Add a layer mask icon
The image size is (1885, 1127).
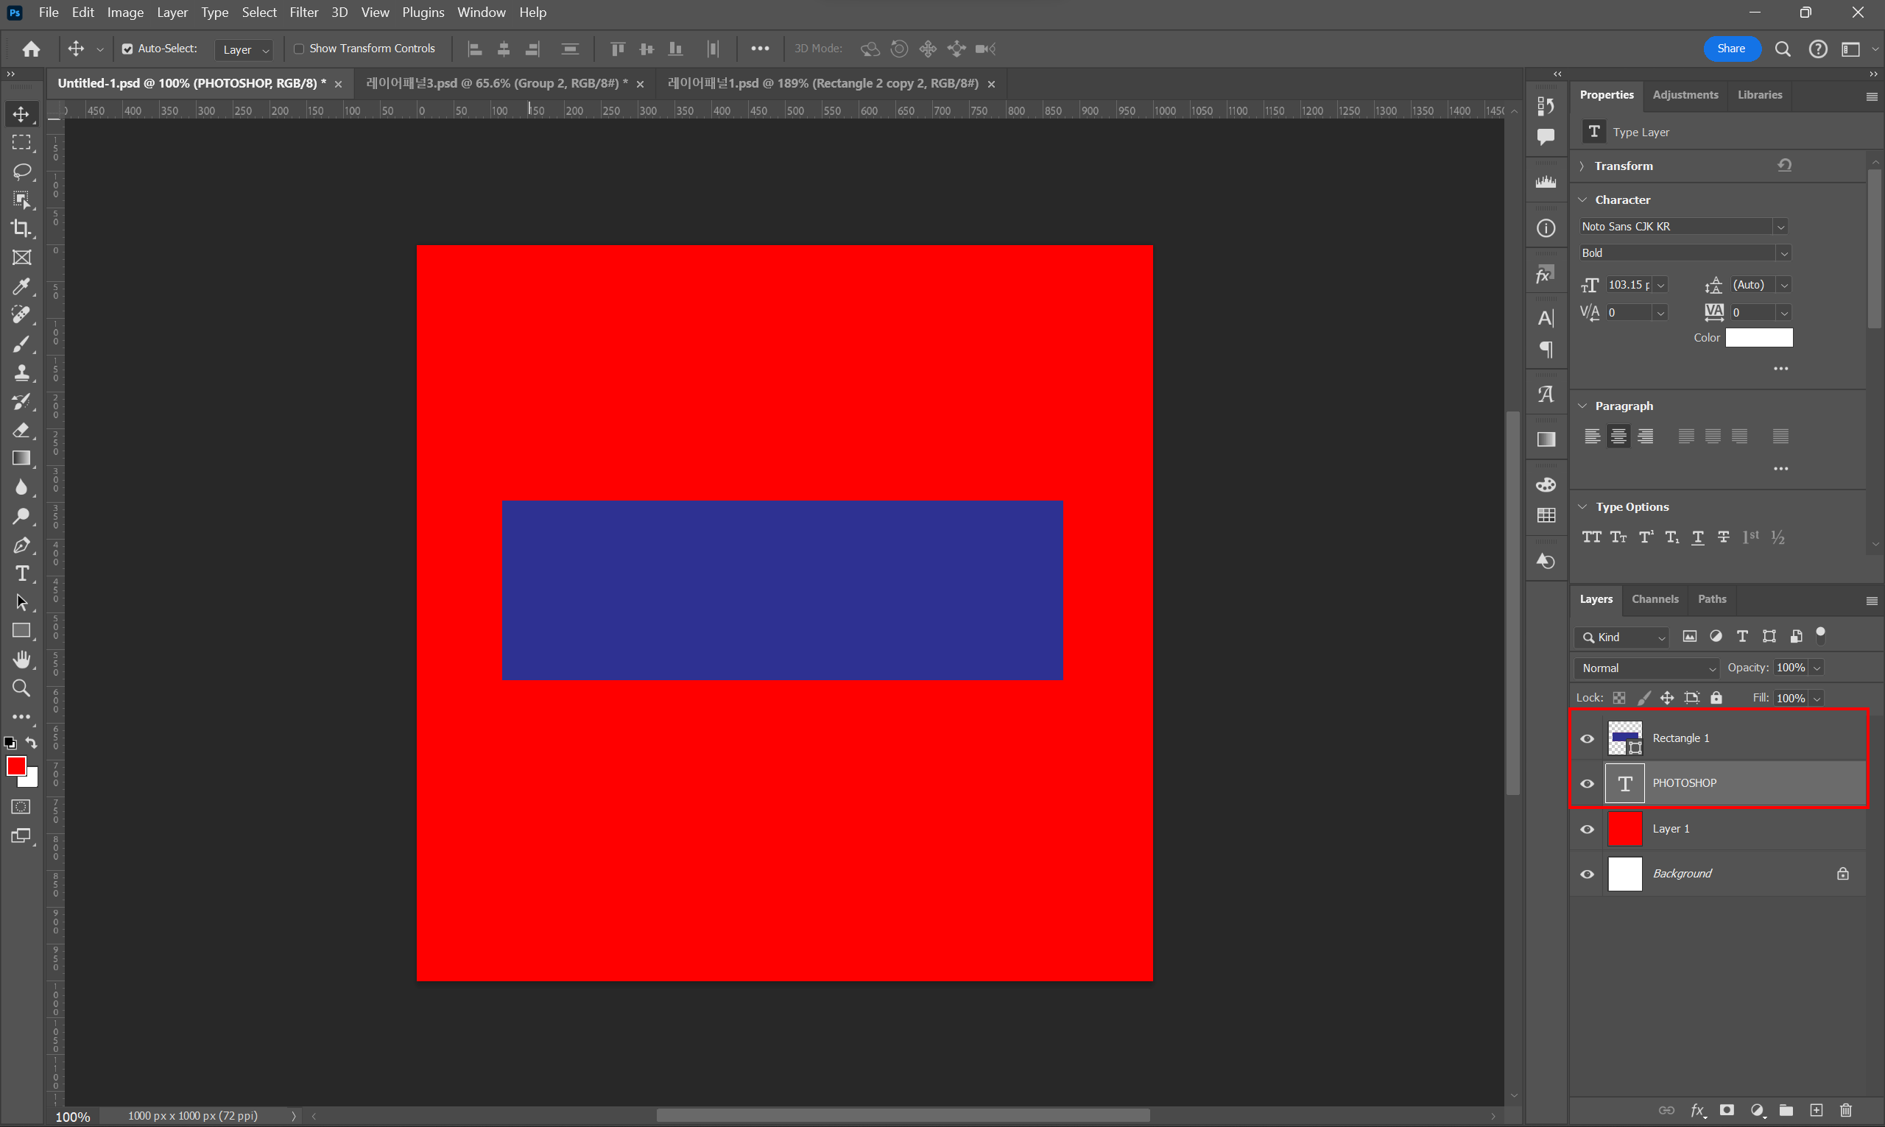click(x=1726, y=1110)
